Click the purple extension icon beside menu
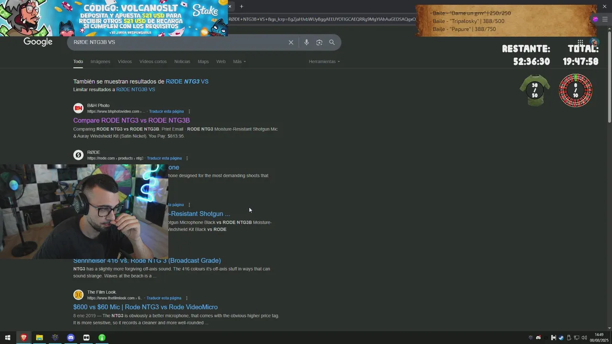The width and height of the screenshot is (612, 344). pyautogui.click(x=595, y=19)
